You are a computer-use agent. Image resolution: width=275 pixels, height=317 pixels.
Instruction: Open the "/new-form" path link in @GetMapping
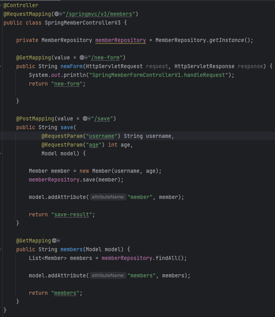(x=105, y=57)
